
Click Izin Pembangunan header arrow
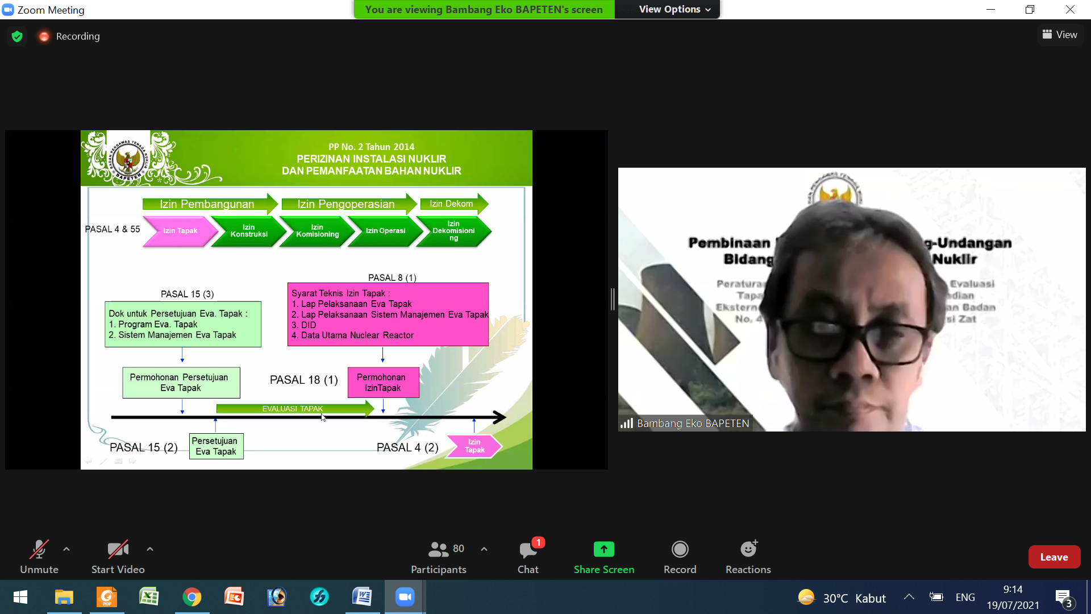tap(210, 204)
